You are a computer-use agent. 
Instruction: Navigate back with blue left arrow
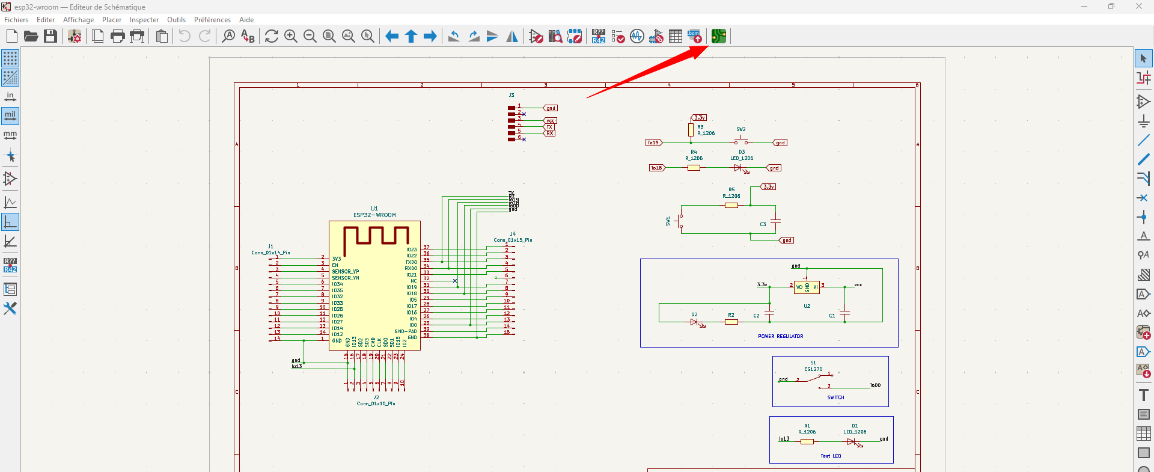[x=392, y=37]
